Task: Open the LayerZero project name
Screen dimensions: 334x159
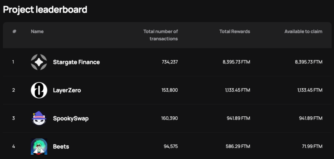Action: [67, 90]
